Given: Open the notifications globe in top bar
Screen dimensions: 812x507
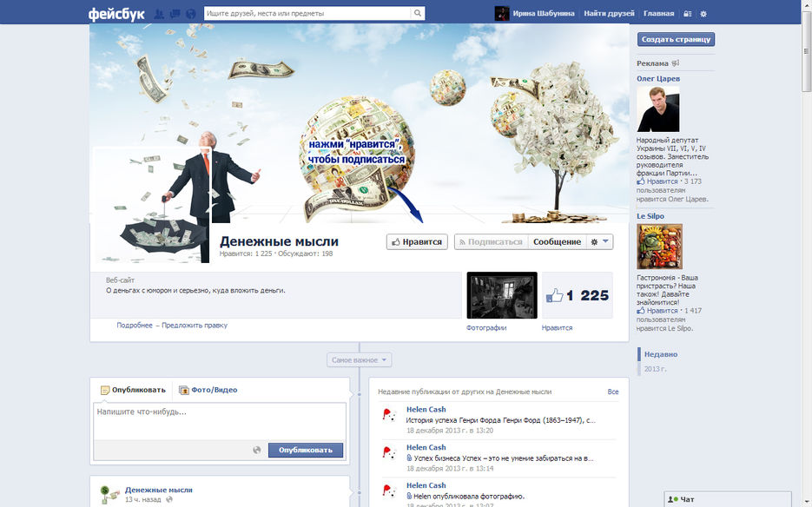Looking at the screenshot, I should pyautogui.click(x=191, y=14).
